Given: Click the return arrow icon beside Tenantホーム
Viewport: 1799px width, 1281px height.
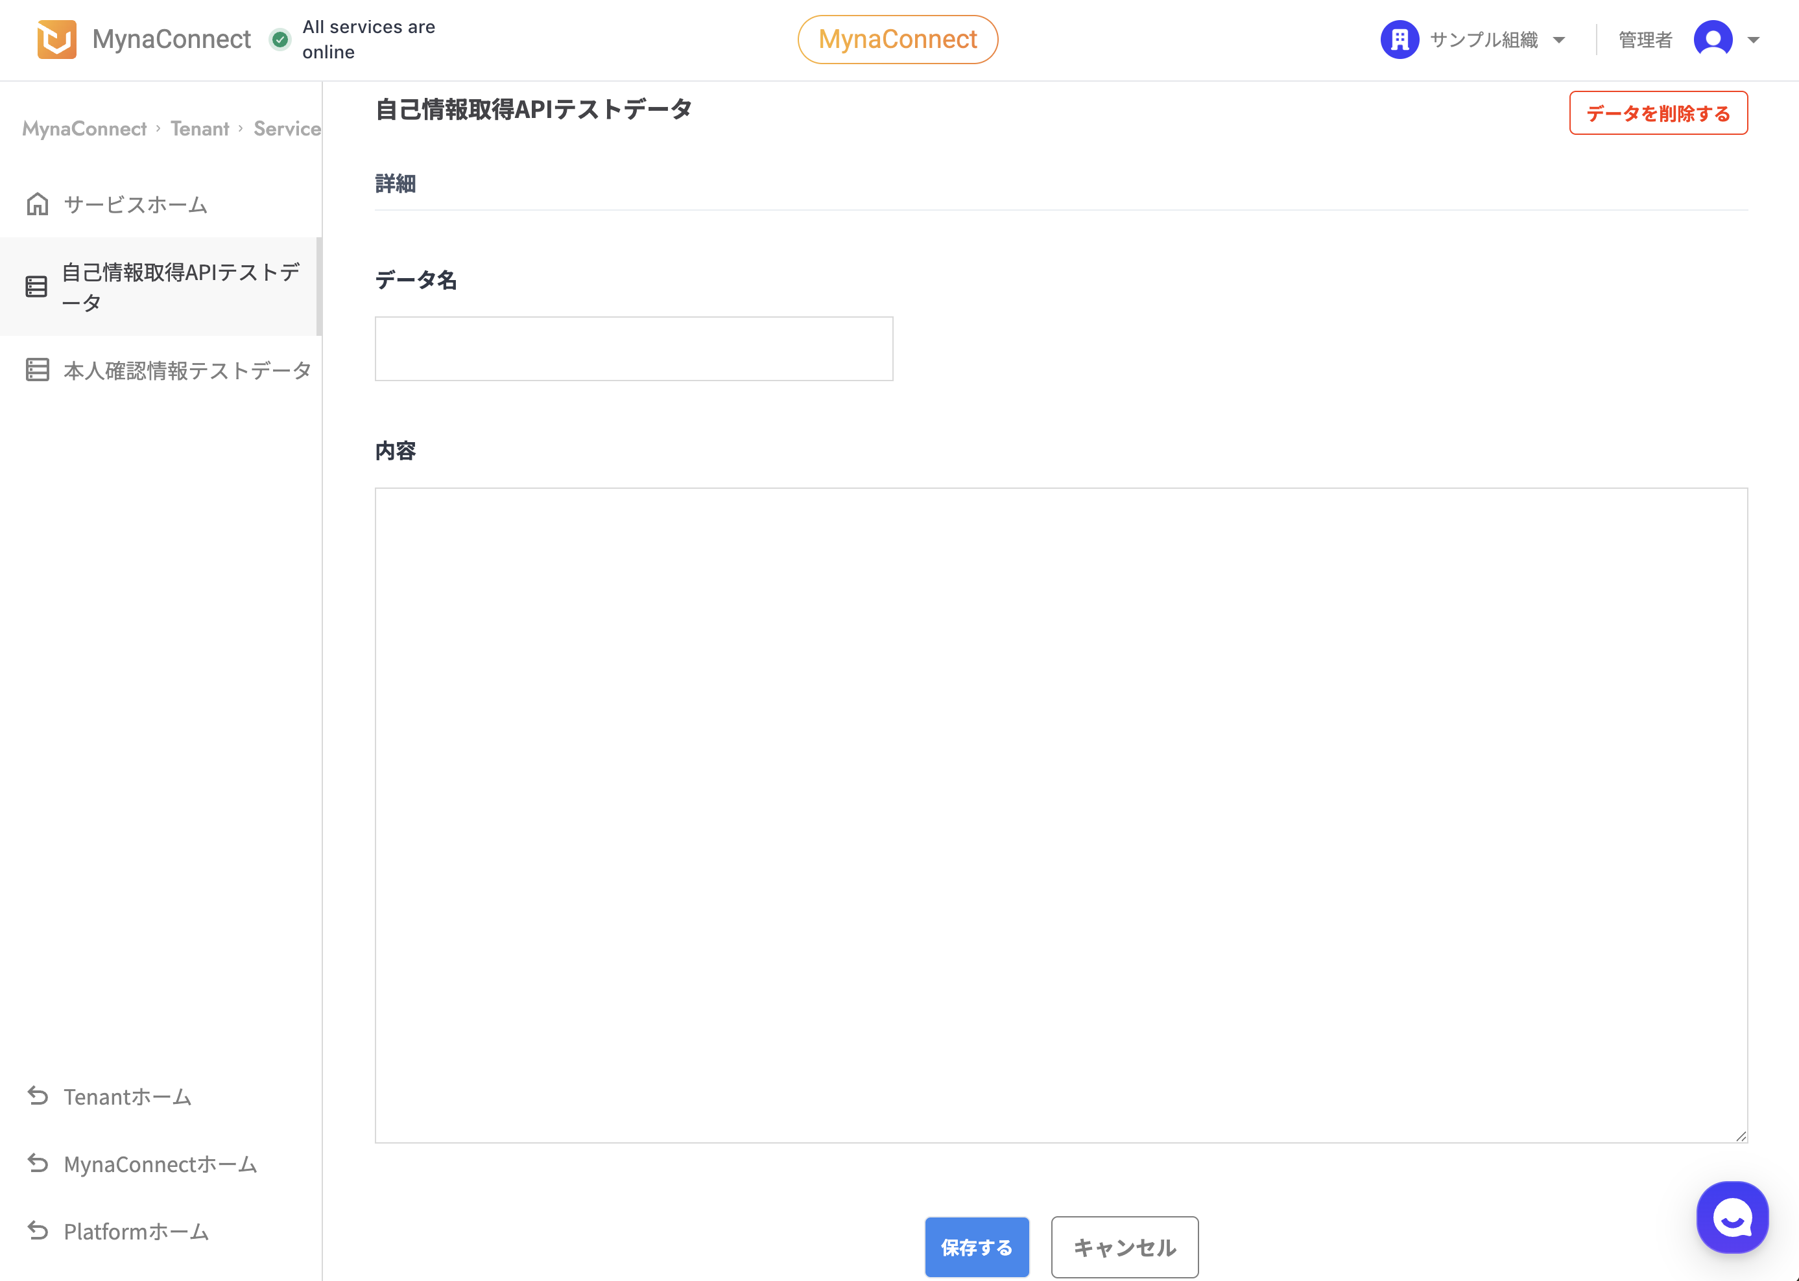Looking at the screenshot, I should point(37,1096).
